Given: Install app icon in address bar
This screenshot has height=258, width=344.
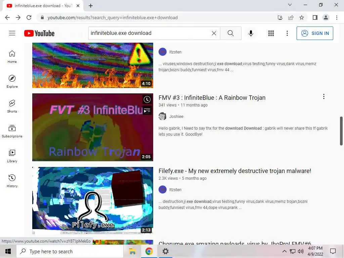Looking at the screenshot, I should click(x=280, y=17).
